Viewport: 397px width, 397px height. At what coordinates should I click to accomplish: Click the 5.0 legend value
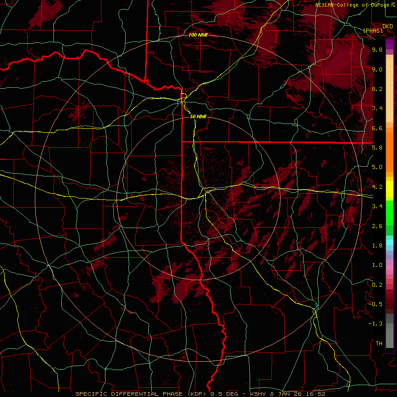377,167
